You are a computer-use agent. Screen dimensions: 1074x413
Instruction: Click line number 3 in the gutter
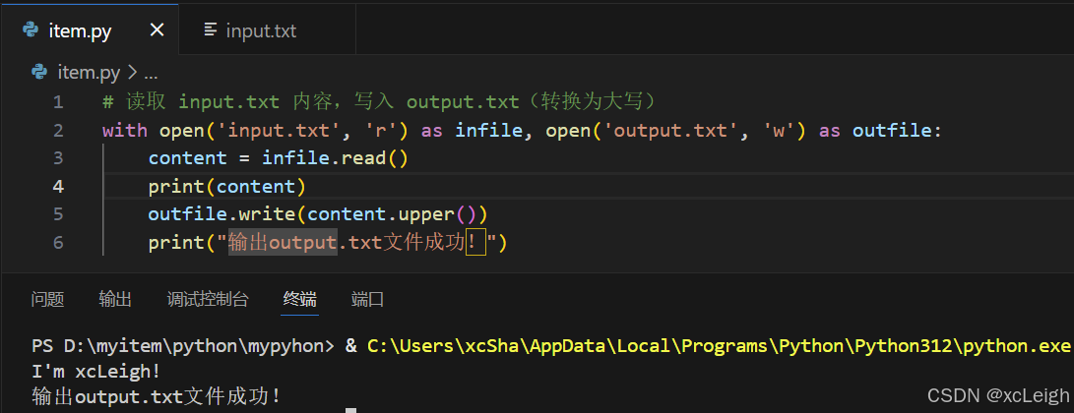pyautogui.click(x=57, y=158)
